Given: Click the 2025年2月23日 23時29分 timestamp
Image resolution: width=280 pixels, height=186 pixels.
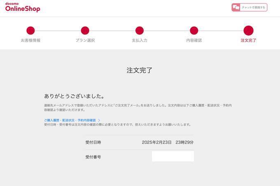Looking at the screenshot, I should (168, 142).
